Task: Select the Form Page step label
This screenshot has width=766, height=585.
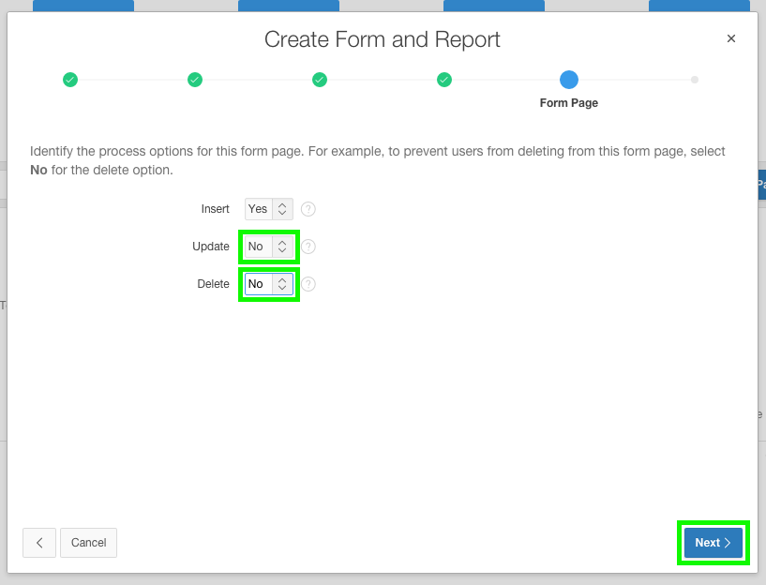Action: click(568, 102)
